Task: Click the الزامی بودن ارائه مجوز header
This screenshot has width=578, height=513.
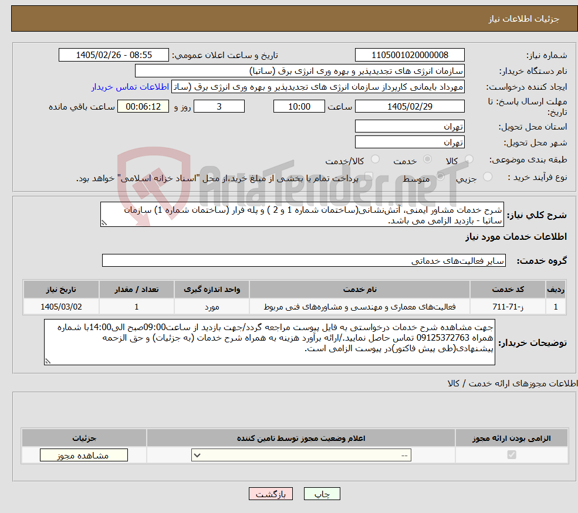Action: pos(512,438)
